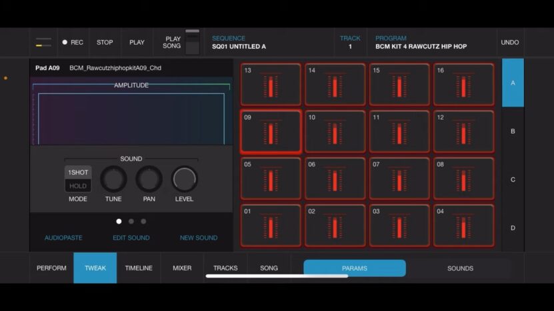Click the LEVEL knob
Screen dimensions: 554x311
point(185,179)
